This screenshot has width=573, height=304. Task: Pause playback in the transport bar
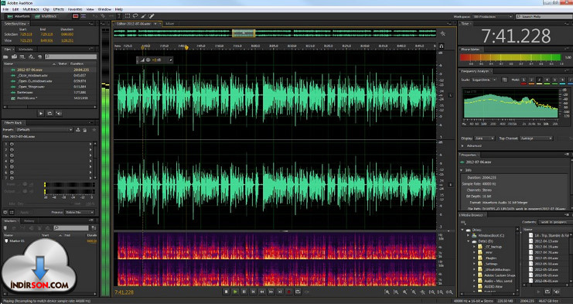(x=244, y=292)
